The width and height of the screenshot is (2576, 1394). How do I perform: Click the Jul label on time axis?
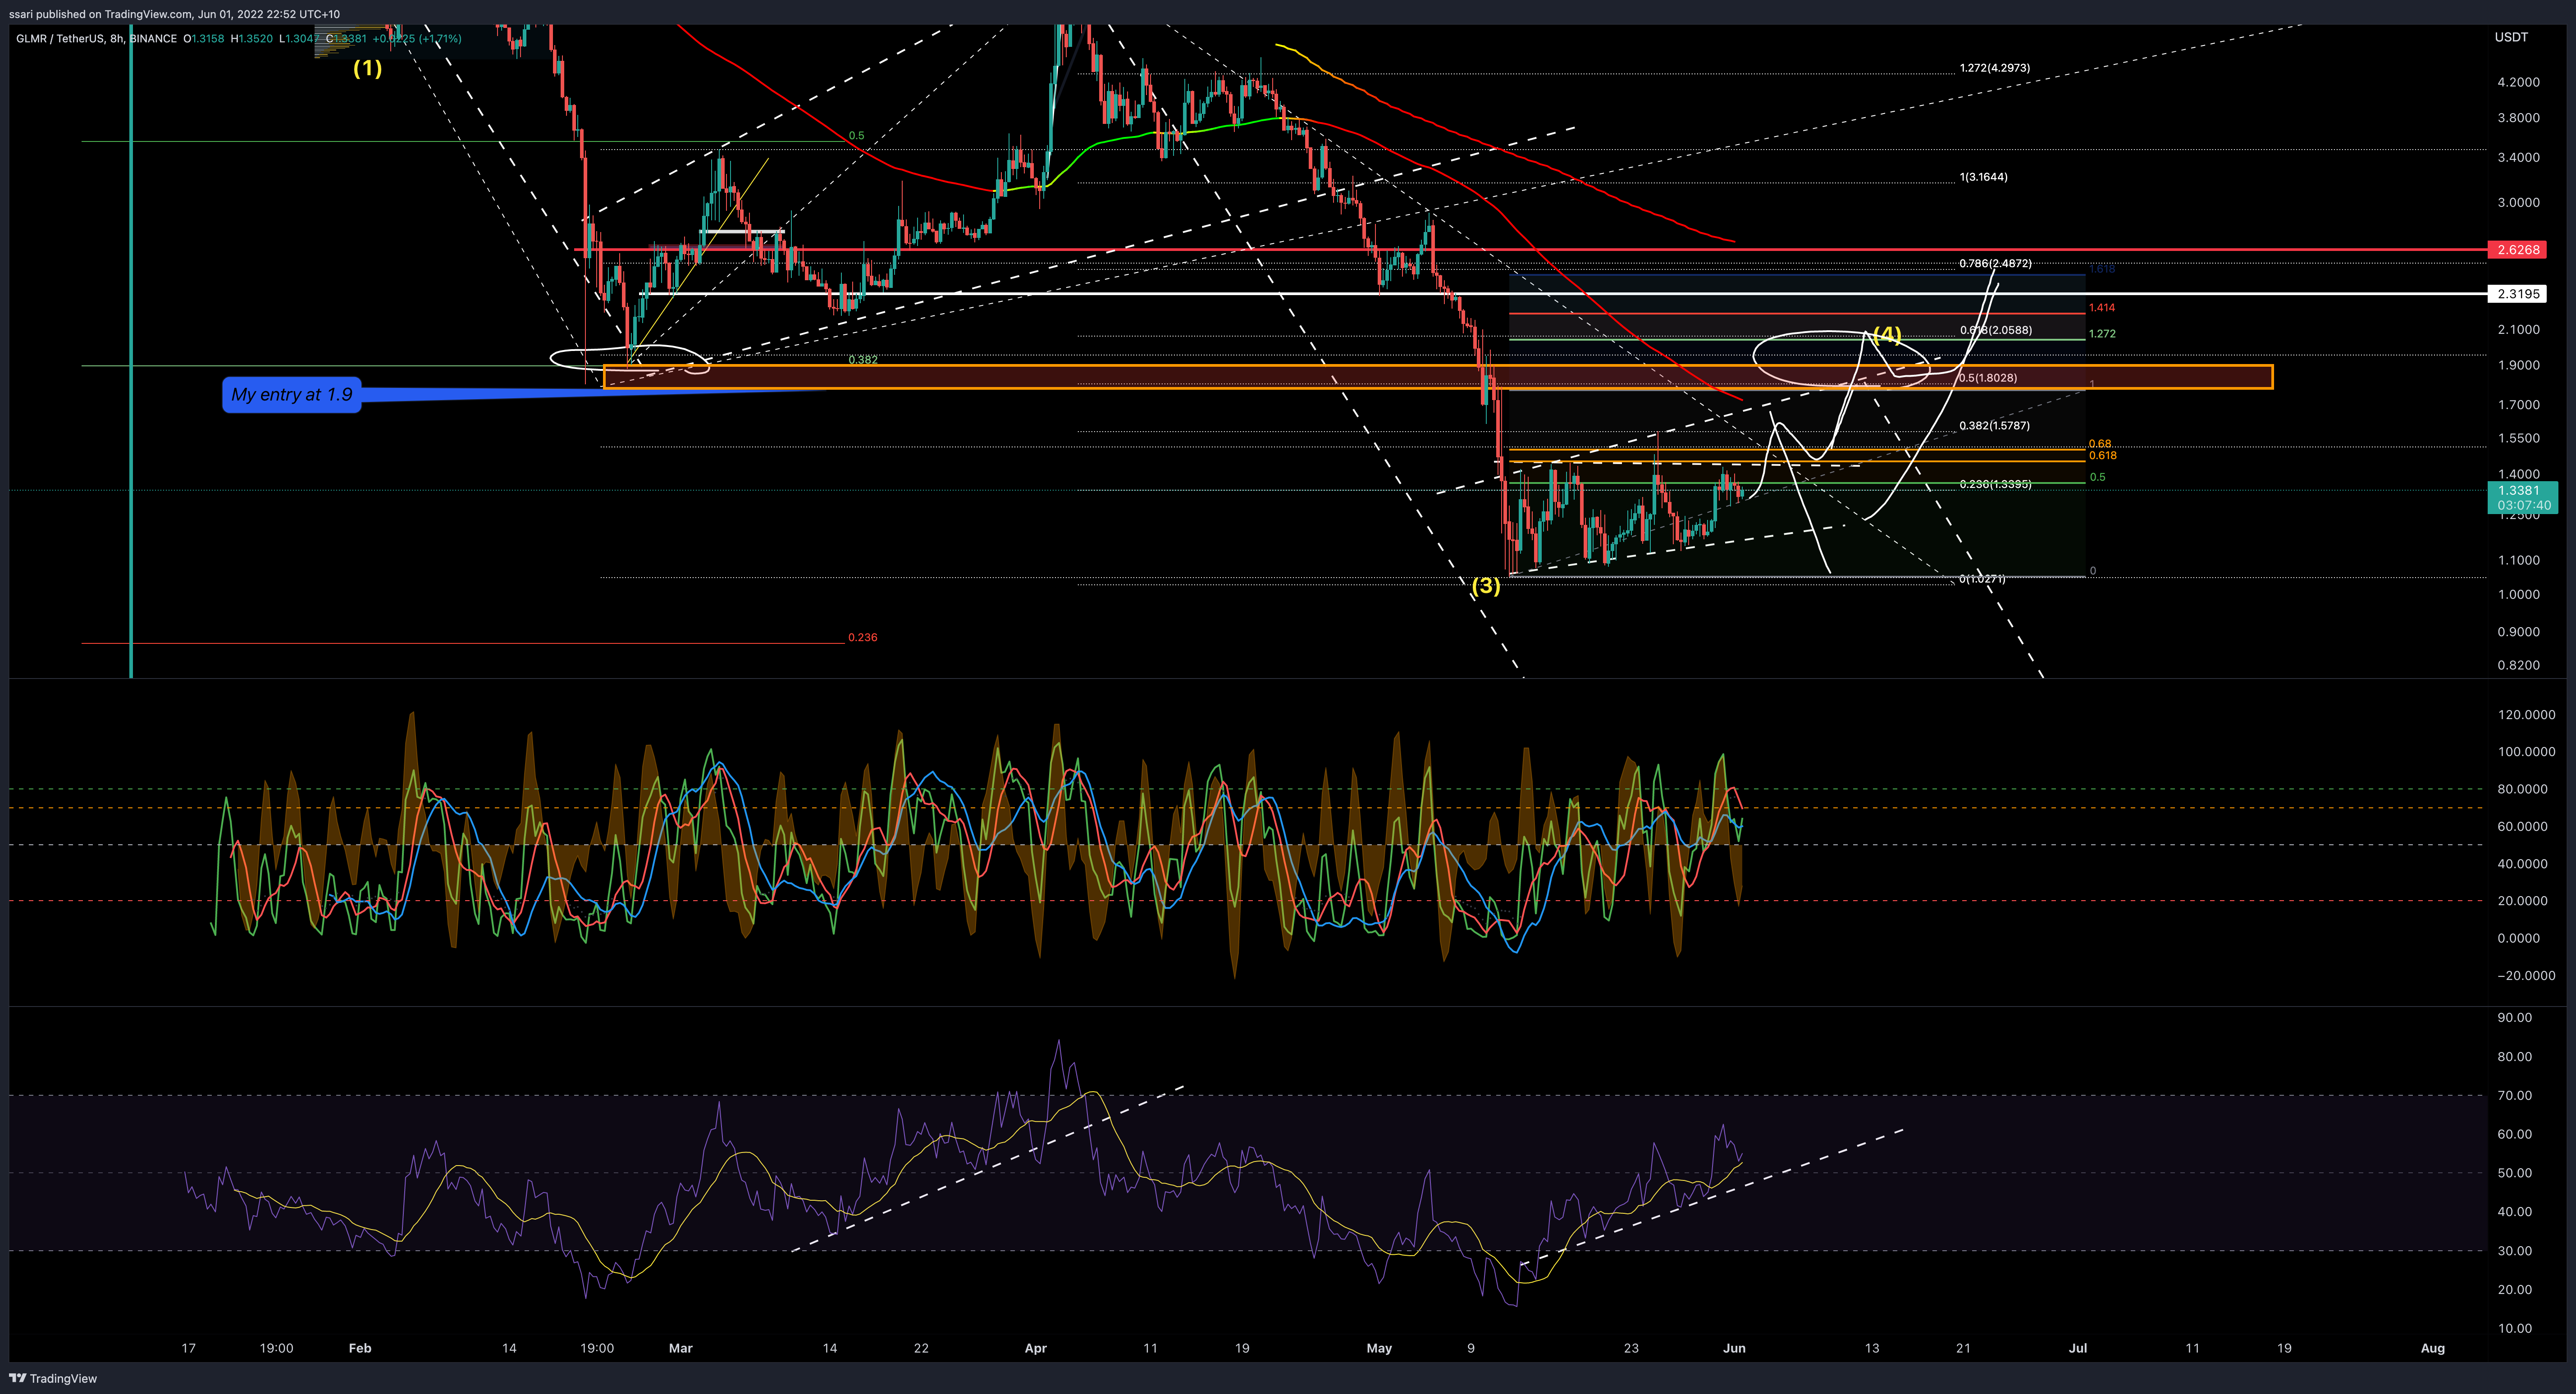tap(2078, 1349)
